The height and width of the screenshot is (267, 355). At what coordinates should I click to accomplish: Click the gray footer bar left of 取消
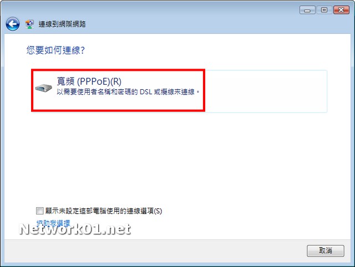point(155,251)
